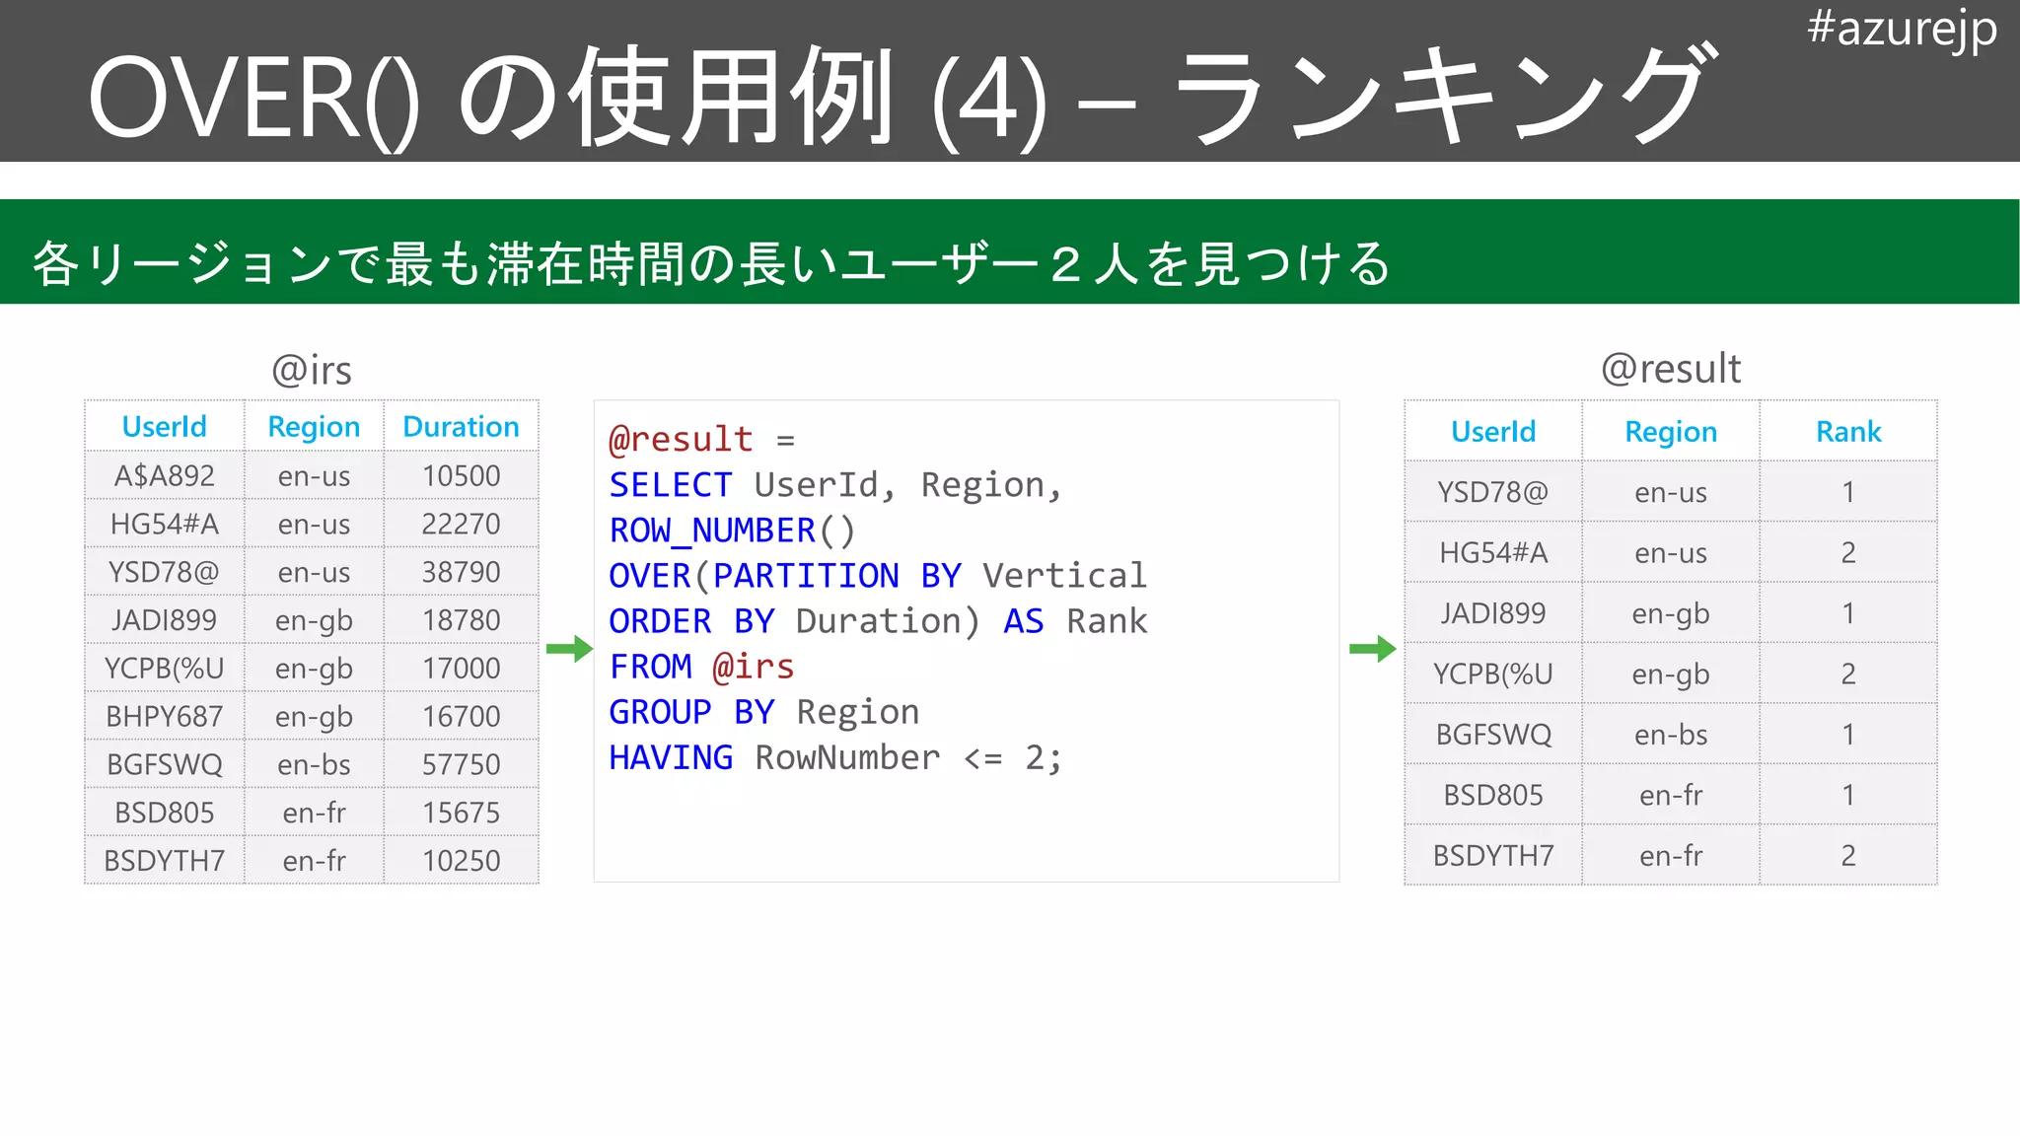Click the 'OVER(PARTITION BY Vertical' code line
Viewport: 2020px width, 1136px height.
click(x=878, y=576)
